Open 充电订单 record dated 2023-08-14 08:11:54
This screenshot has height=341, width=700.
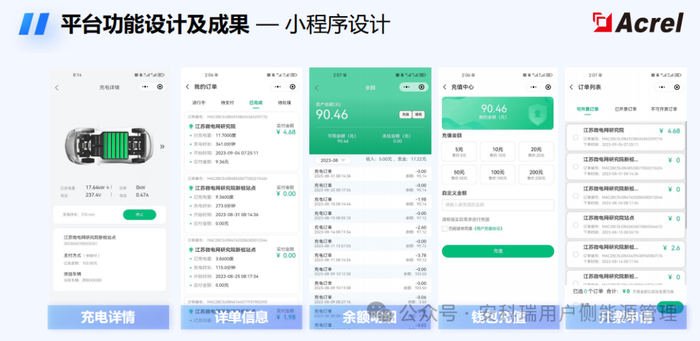point(370,230)
